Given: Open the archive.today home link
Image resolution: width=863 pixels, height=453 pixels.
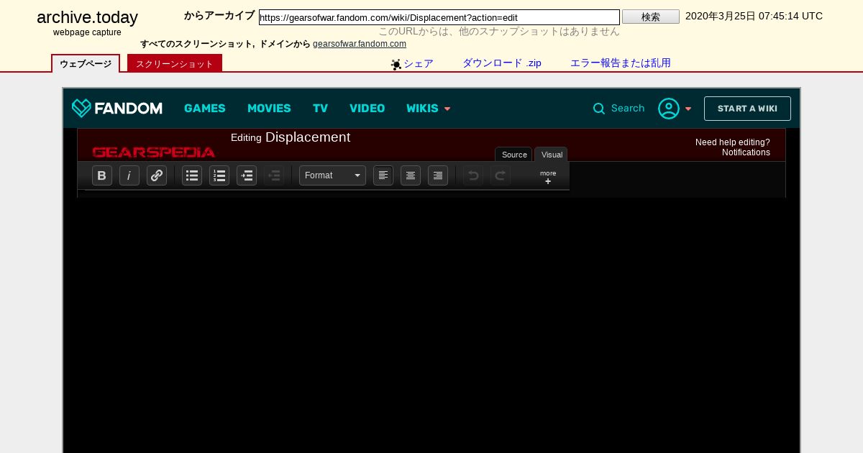Looking at the screenshot, I should (x=87, y=18).
